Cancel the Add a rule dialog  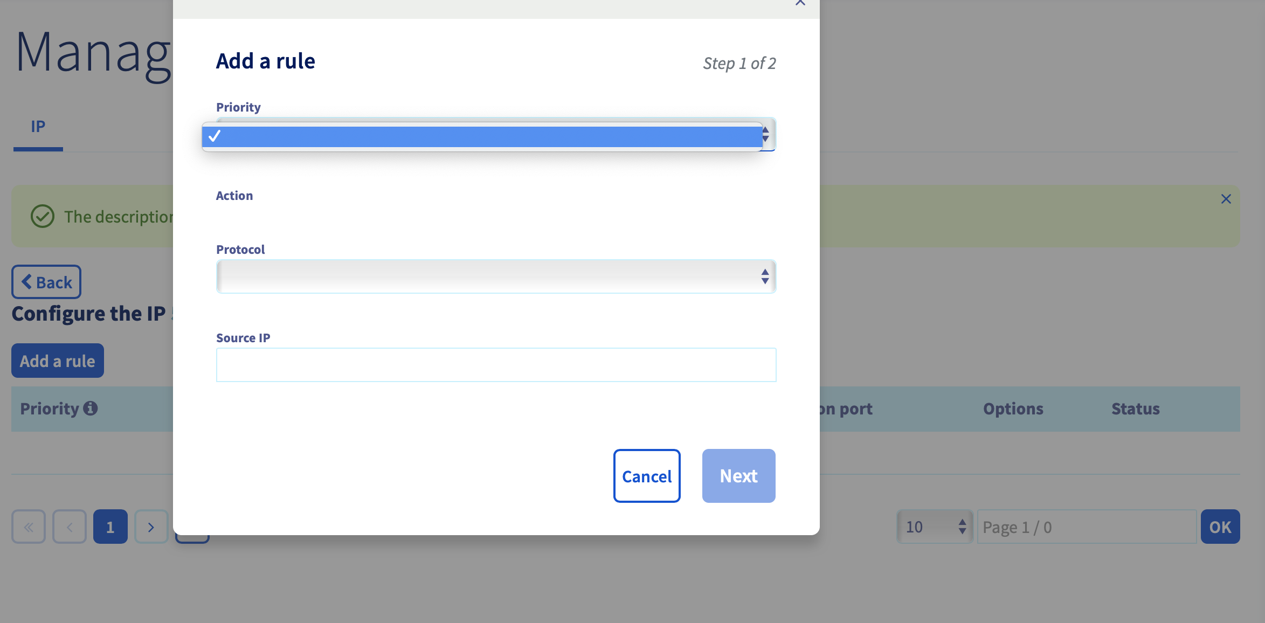pyautogui.click(x=647, y=476)
